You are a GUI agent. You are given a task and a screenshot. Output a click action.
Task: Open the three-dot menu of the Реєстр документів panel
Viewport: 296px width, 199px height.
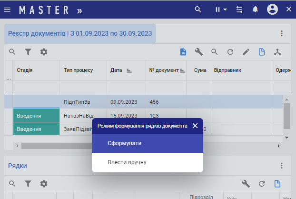[x=281, y=33]
